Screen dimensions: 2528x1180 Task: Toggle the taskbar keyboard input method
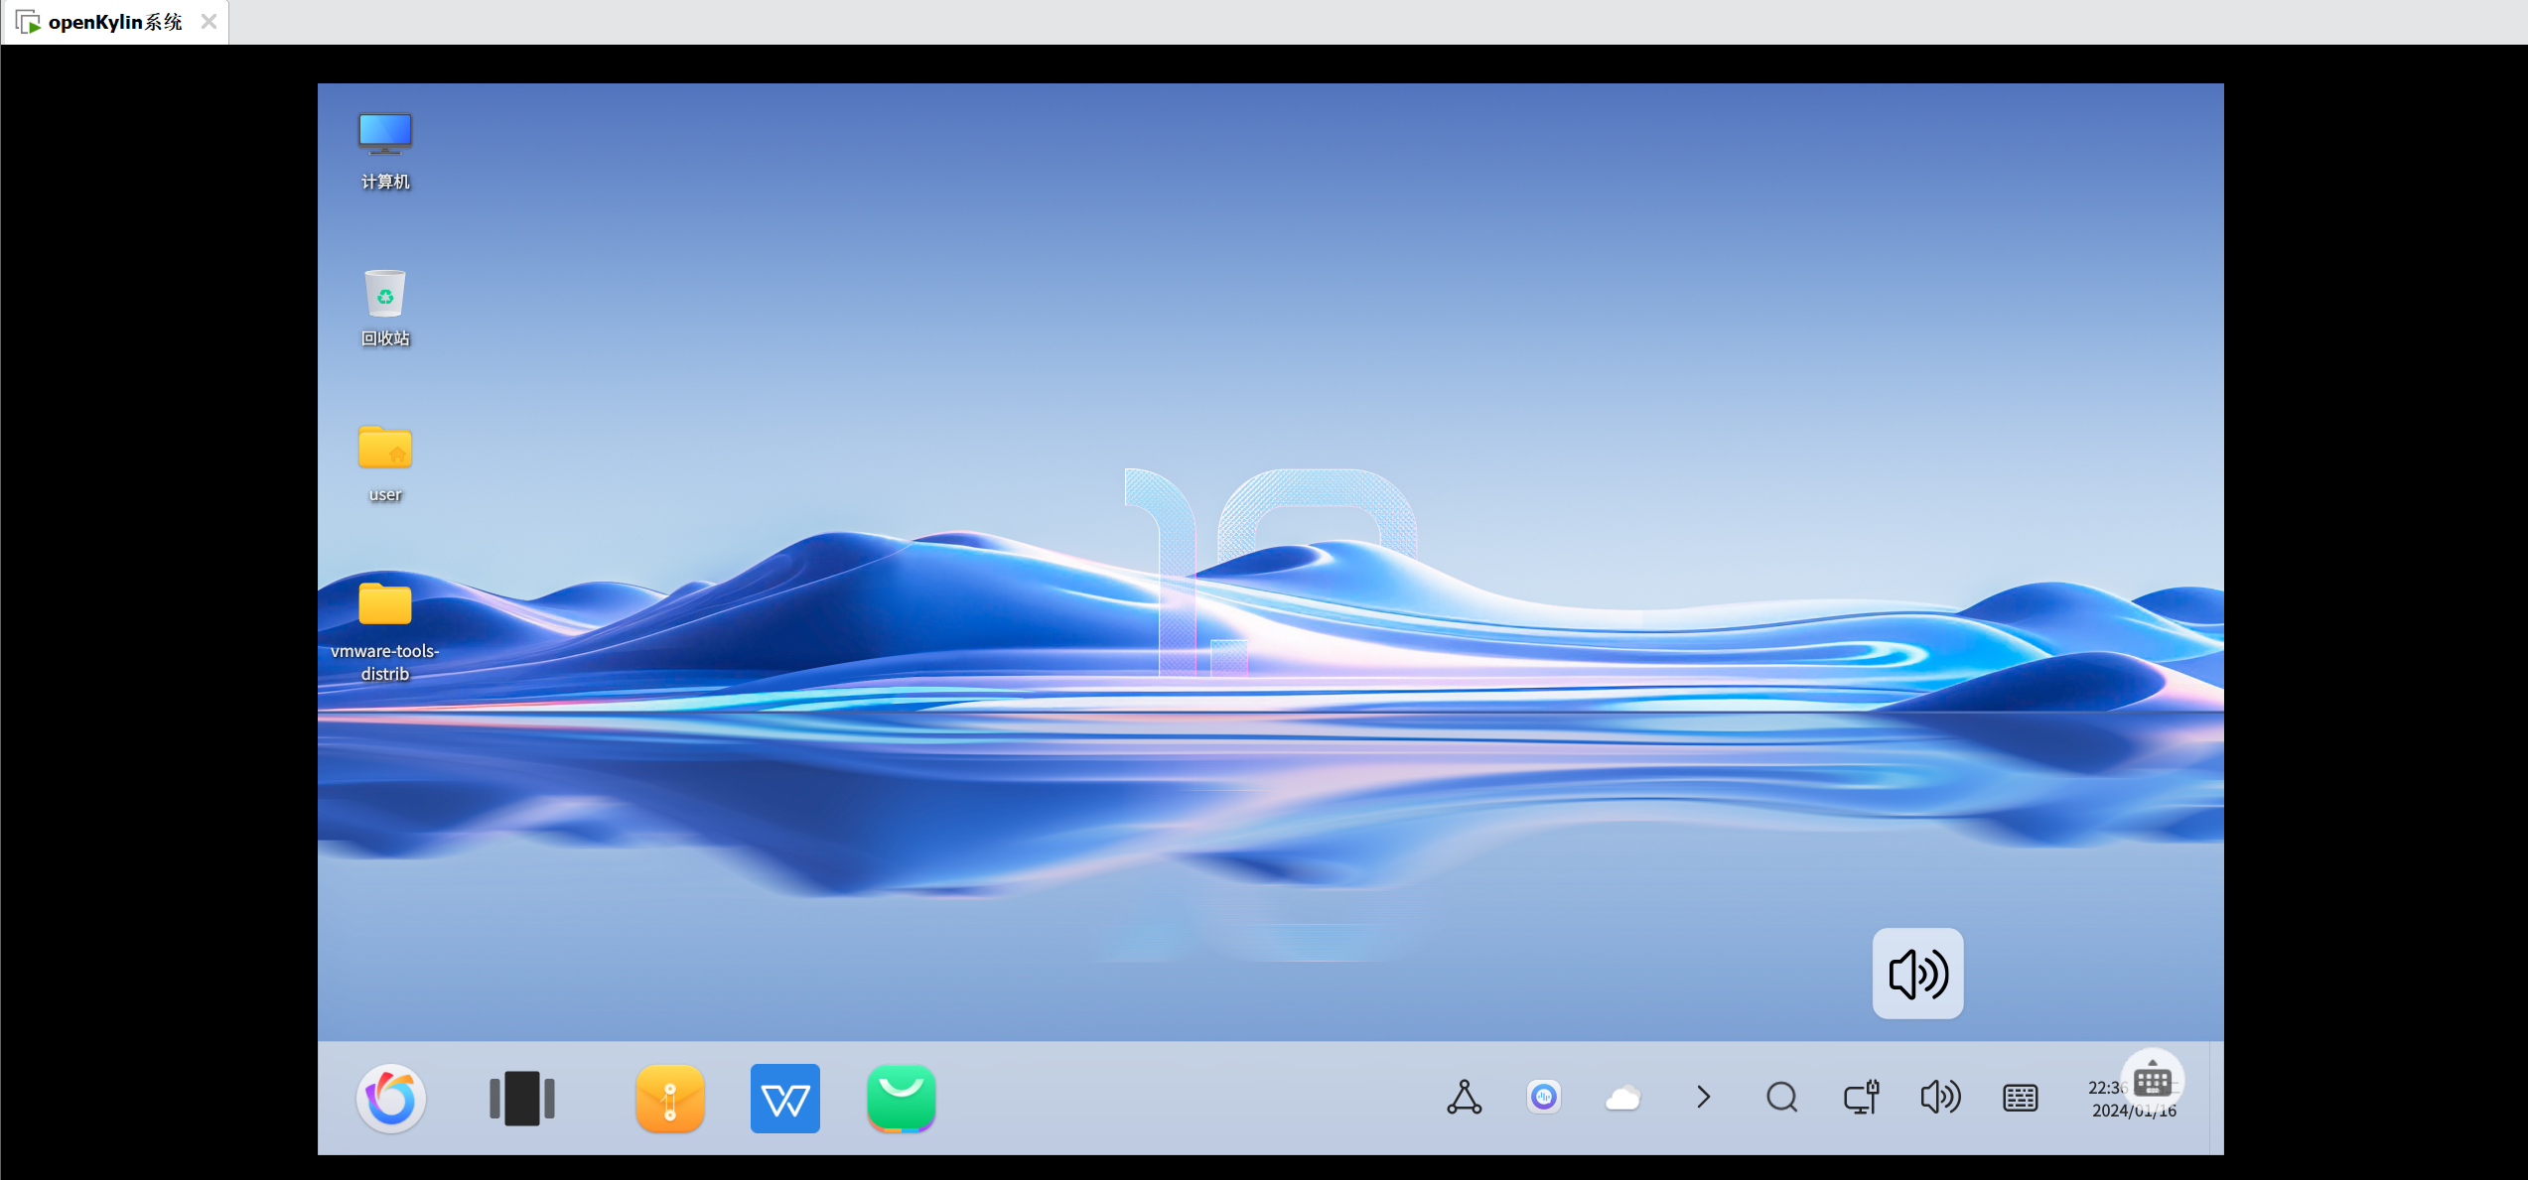coord(2021,1098)
